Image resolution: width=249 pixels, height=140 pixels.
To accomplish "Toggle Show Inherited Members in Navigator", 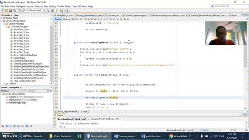I will [3, 126].
